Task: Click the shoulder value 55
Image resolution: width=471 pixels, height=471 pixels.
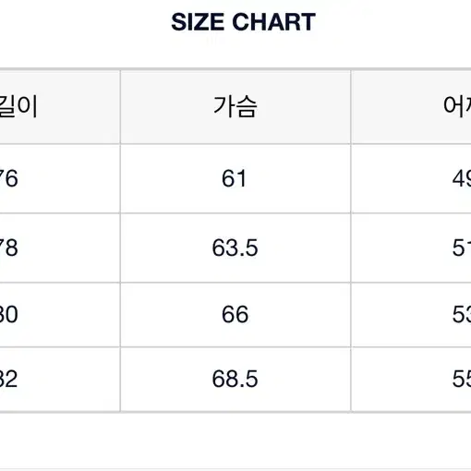Action: (462, 379)
